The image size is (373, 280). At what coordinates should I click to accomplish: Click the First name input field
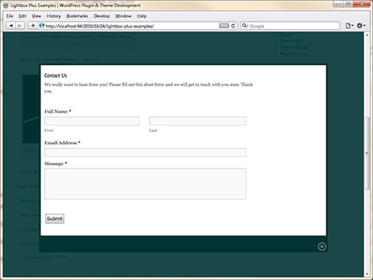click(92, 121)
